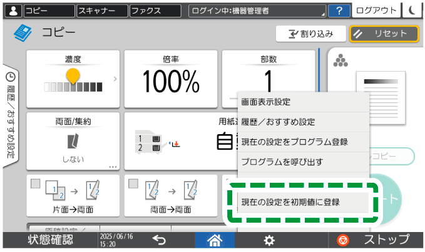Click the date and time 2025/06/16 15:20
Screen dimensions: 425x252
click(x=116, y=240)
